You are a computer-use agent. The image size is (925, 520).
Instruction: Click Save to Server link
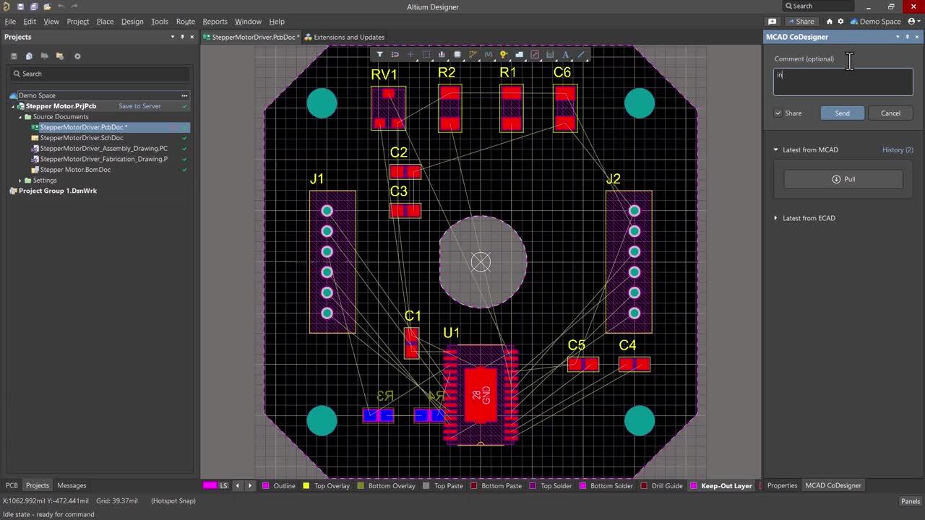click(x=139, y=106)
